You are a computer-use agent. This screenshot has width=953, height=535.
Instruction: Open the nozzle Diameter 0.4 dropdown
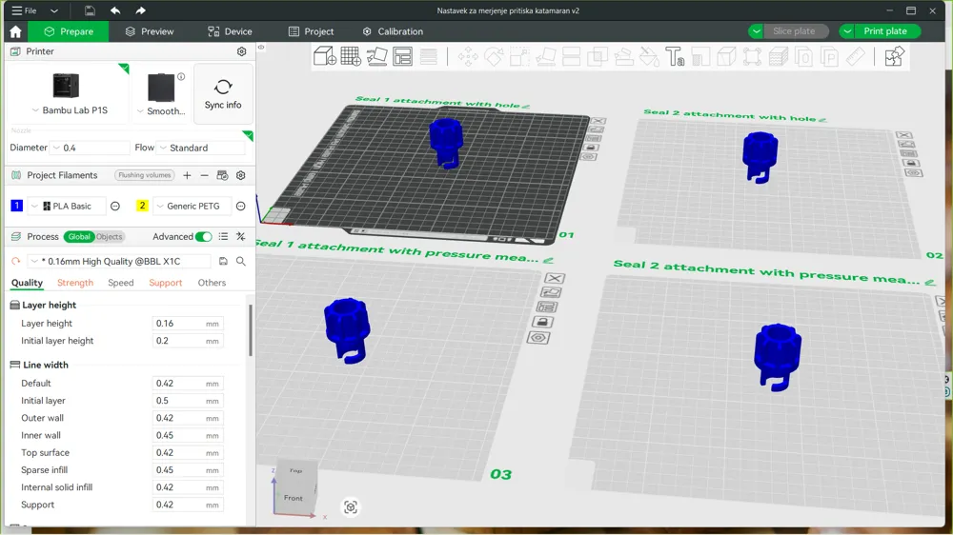click(90, 148)
